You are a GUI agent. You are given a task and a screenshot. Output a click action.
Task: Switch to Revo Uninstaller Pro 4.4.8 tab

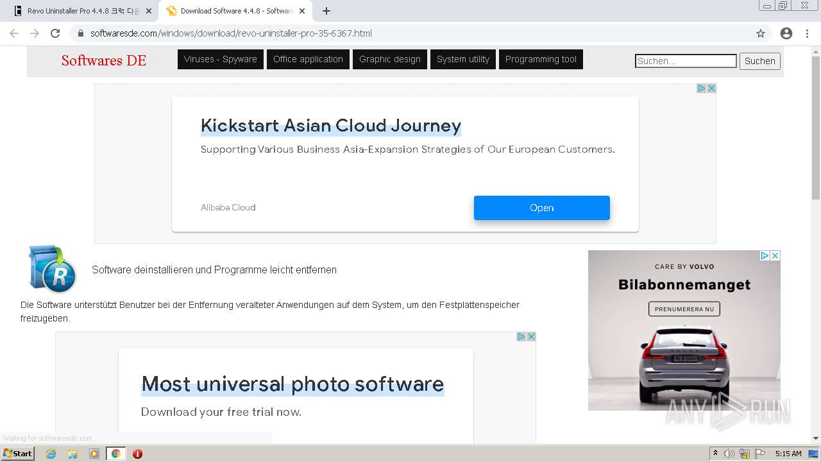[x=82, y=11]
